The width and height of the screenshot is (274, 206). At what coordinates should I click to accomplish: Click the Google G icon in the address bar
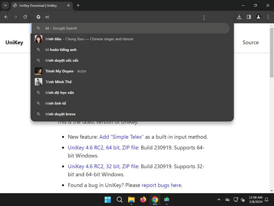point(39,17)
